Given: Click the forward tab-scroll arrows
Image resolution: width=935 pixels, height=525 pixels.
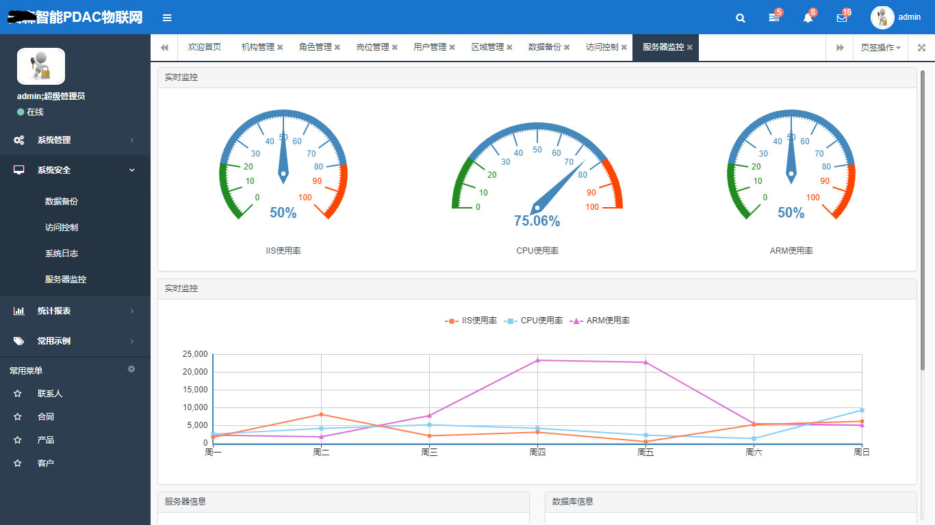Looking at the screenshot, I should click(x=839, y=47).
